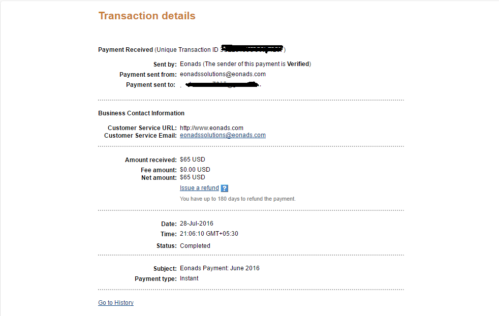499x316 pixels.
Task: Click the Transaction details heading
Action: tap(147, 16)
